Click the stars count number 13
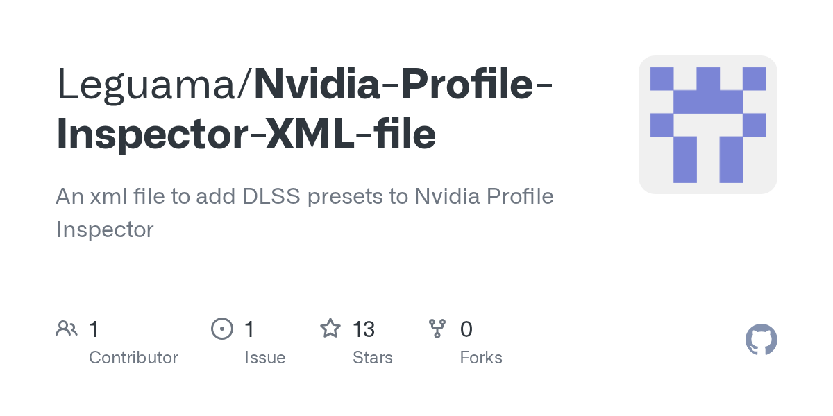This screenshot has width=833, height=416. 364,329
